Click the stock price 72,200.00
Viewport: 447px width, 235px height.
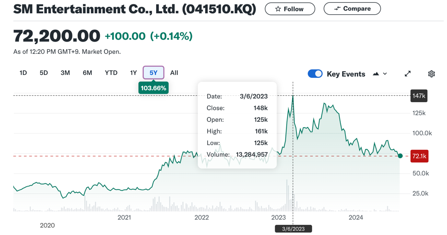click(57, 36)
